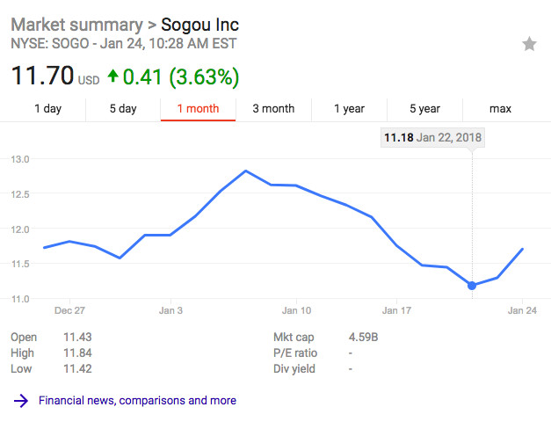551x429 pixels.
Task: Switch to the 5 year view
Action: pyautogui.click(x=424, y=109)
